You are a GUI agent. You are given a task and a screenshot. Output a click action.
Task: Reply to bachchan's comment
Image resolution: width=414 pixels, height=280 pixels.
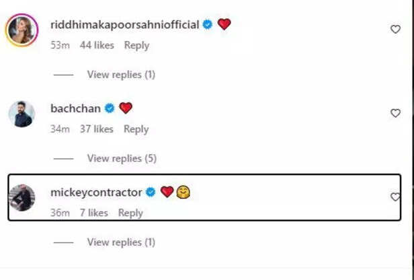(x=136, y=129)
